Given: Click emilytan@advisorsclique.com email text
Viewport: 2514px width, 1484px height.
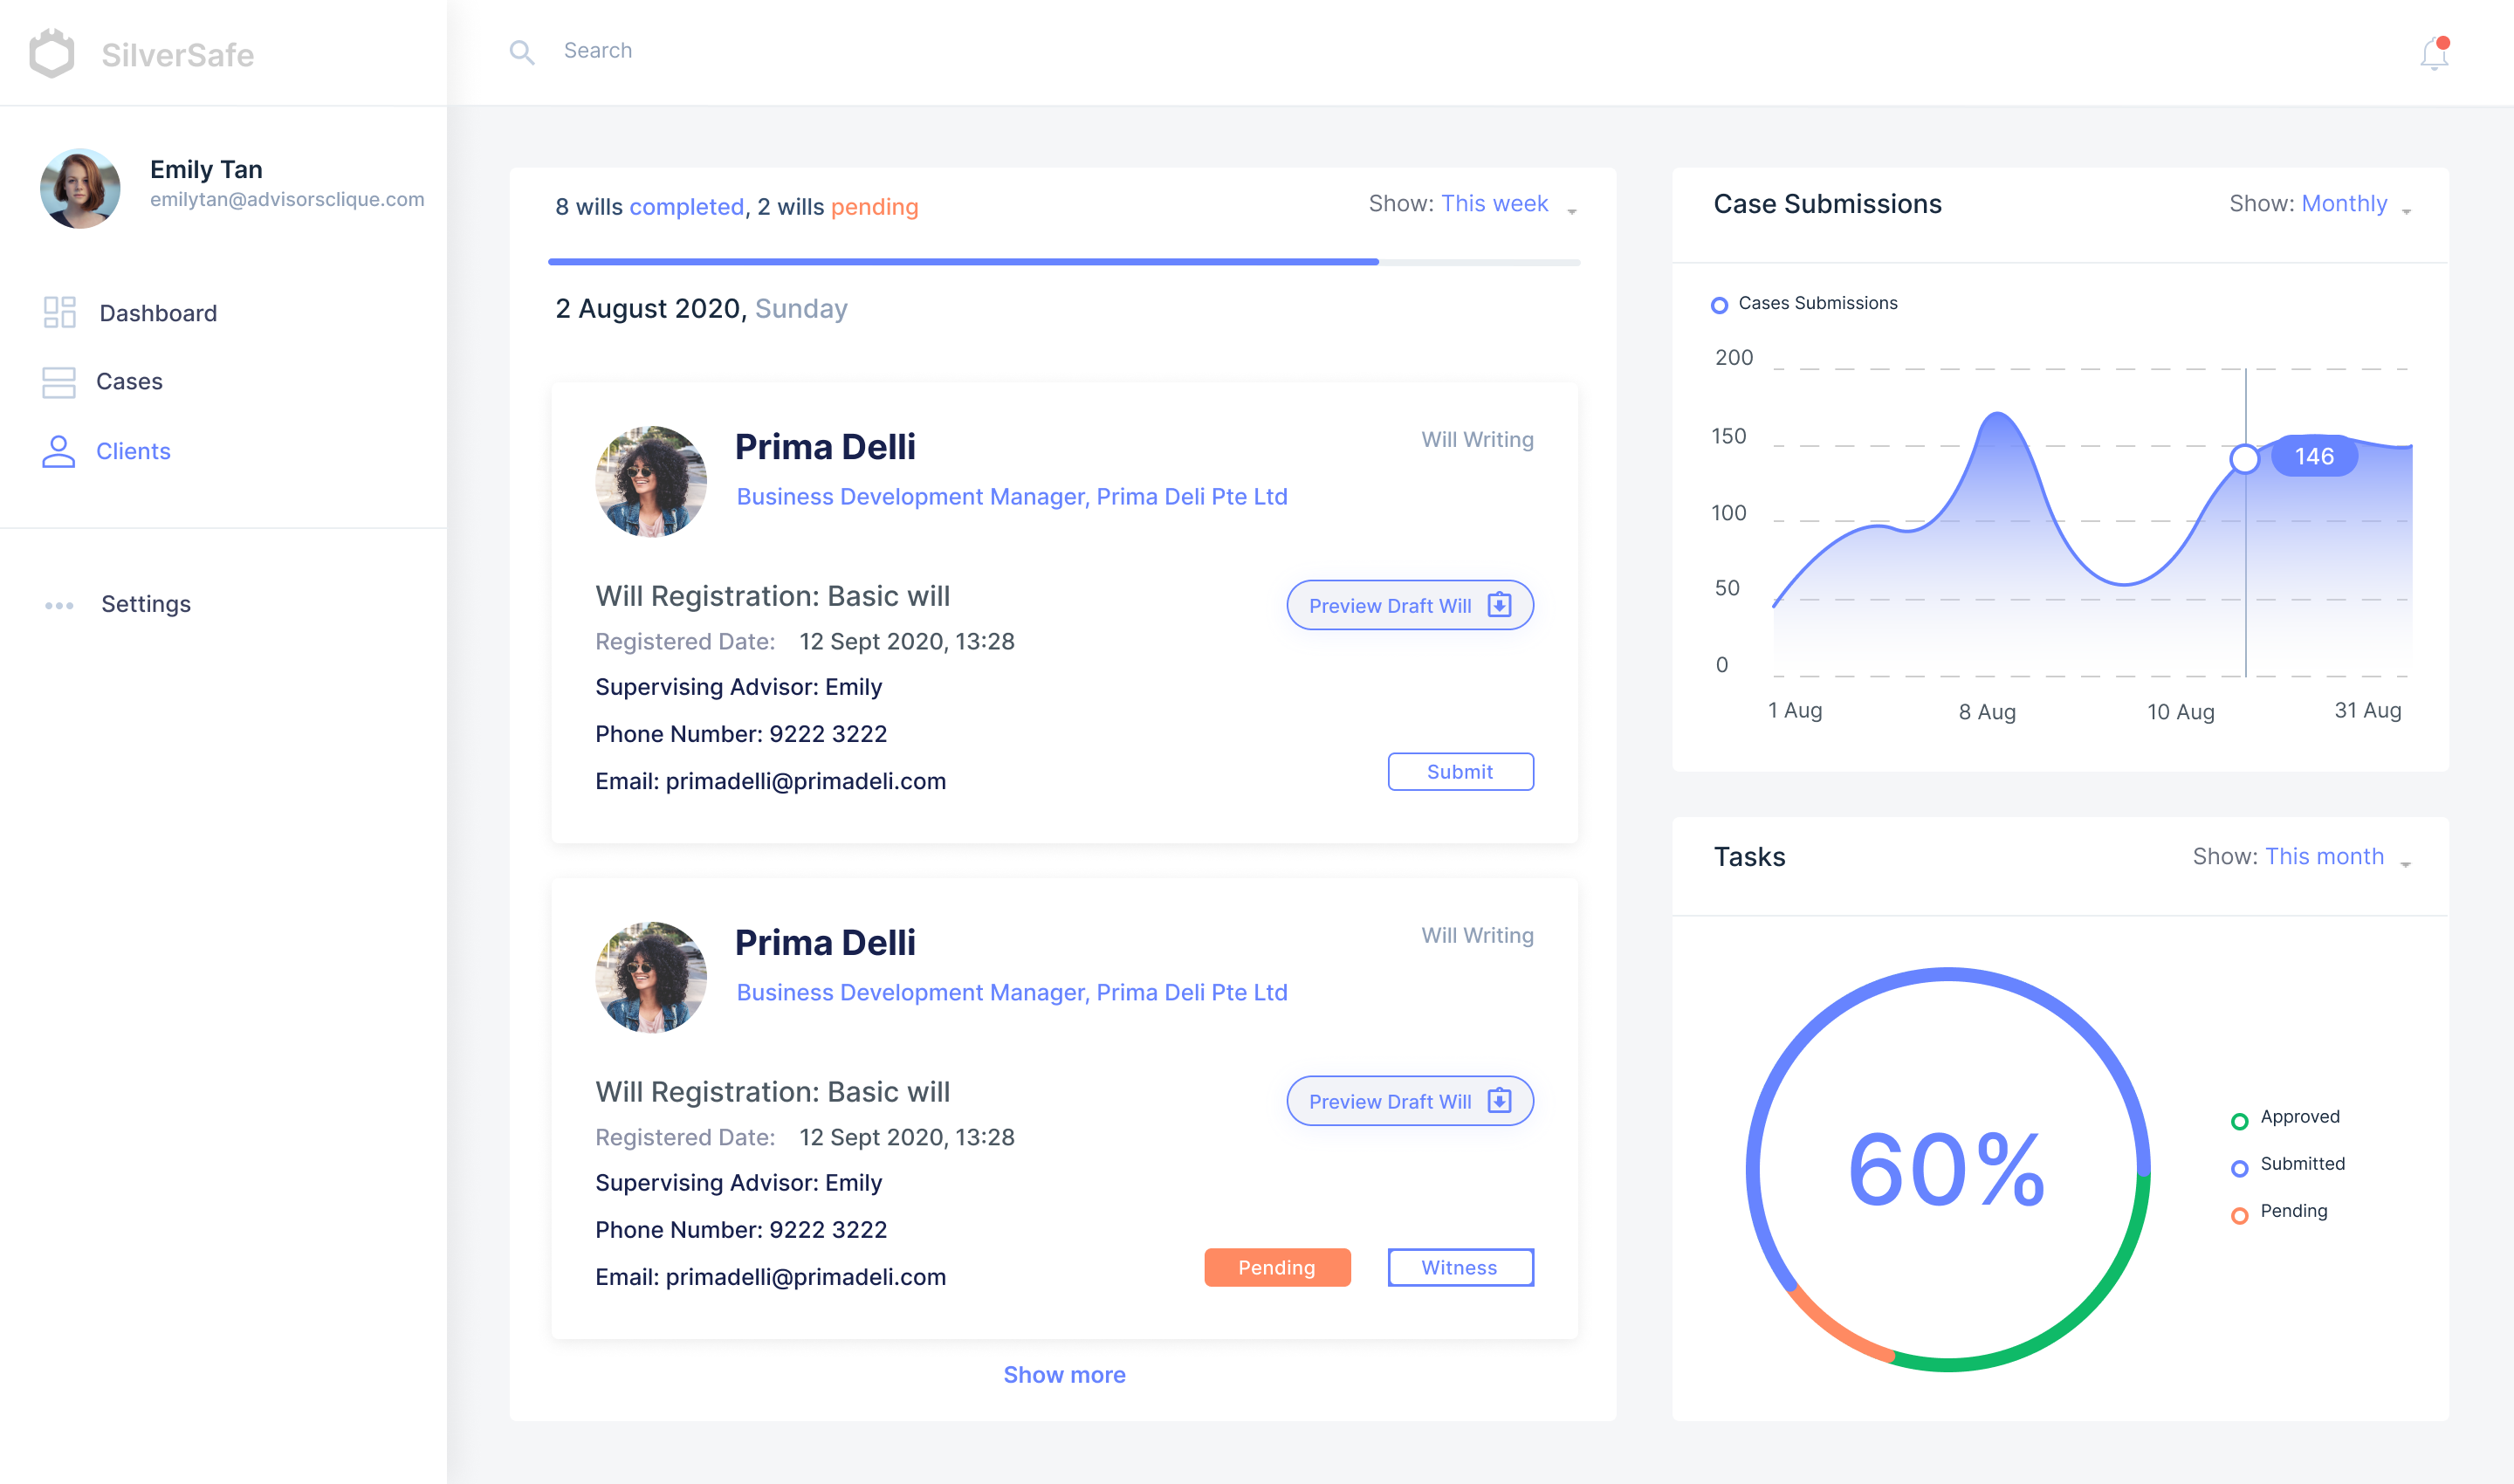Looking at the screenshot, I should 287,199.
